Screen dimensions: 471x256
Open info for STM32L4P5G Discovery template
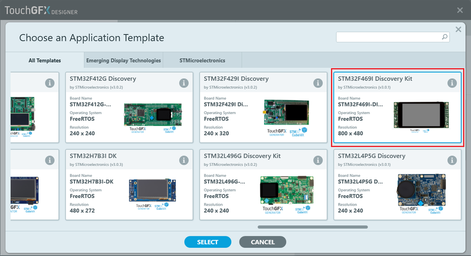[x=452, y=160]
